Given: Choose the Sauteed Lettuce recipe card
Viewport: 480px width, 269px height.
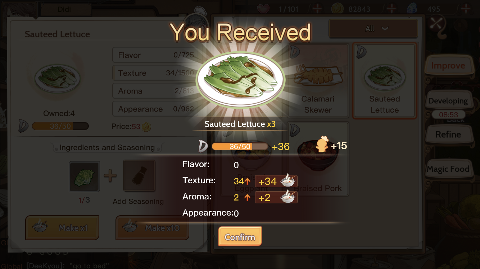Looking at the screenshot, I should [x=384, y=81].
